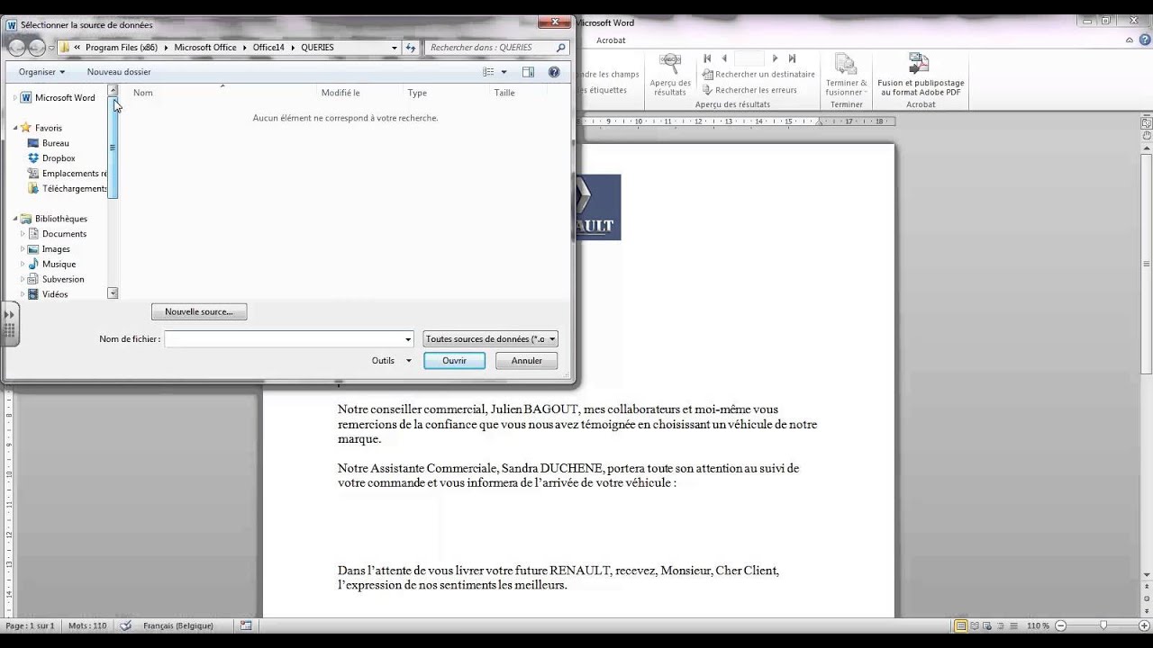This screenshot has height=648, width=1153.
Task: Select Microsoft Word in the navigation pane
Action: point(58,97)
